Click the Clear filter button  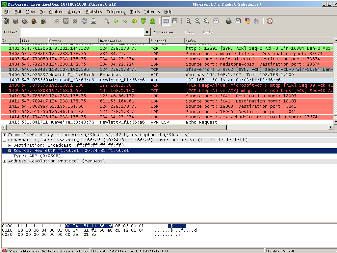[x=190, y=32]
